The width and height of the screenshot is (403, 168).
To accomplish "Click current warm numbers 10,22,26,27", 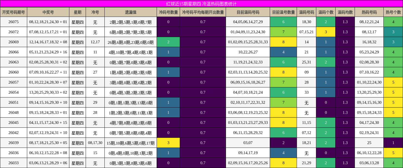I will [248, 52].
